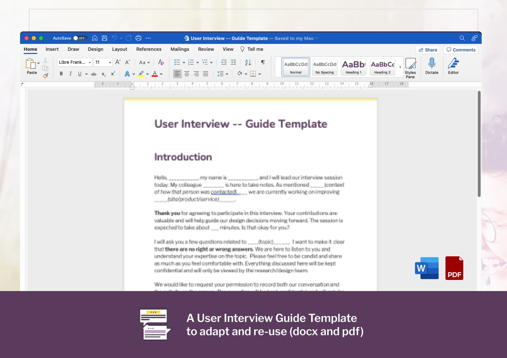Open the Comments pane button

click(x=461, y=50)
